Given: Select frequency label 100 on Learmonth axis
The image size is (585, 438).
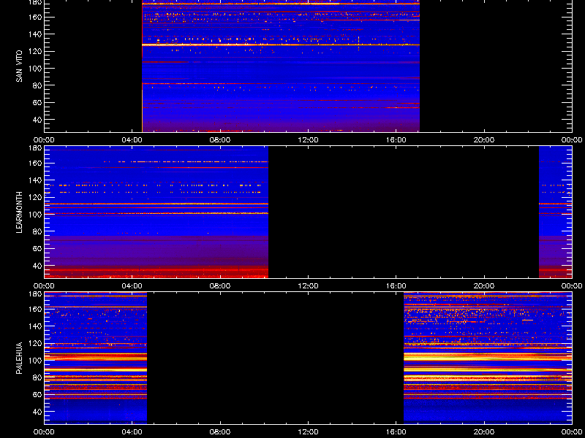Looking at the screenshot, I should [x=34, y=215].
